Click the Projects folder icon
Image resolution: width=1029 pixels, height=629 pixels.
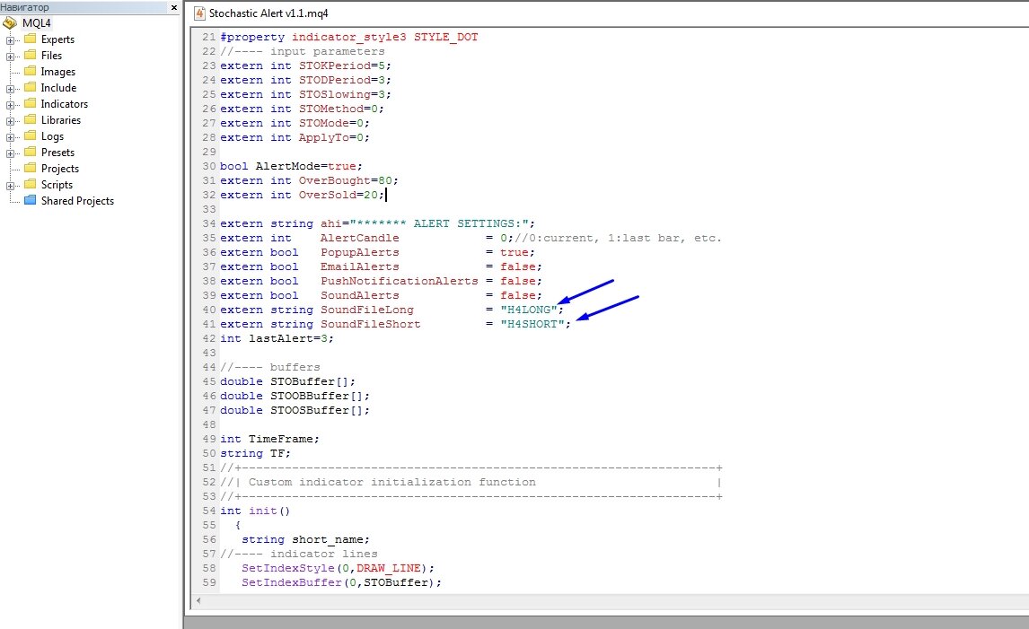point(31,168)
